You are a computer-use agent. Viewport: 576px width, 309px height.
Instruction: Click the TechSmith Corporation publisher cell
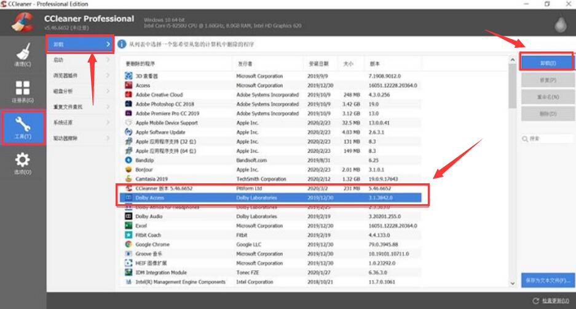tap(261, 179)
